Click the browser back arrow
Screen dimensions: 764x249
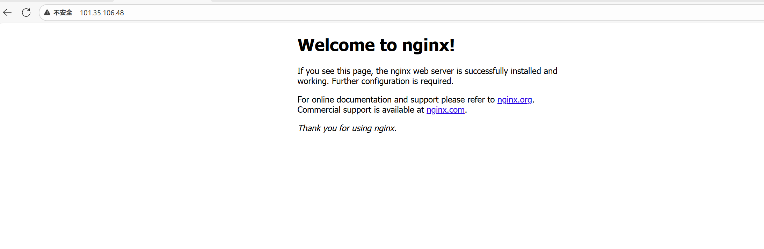coord(7,13)
